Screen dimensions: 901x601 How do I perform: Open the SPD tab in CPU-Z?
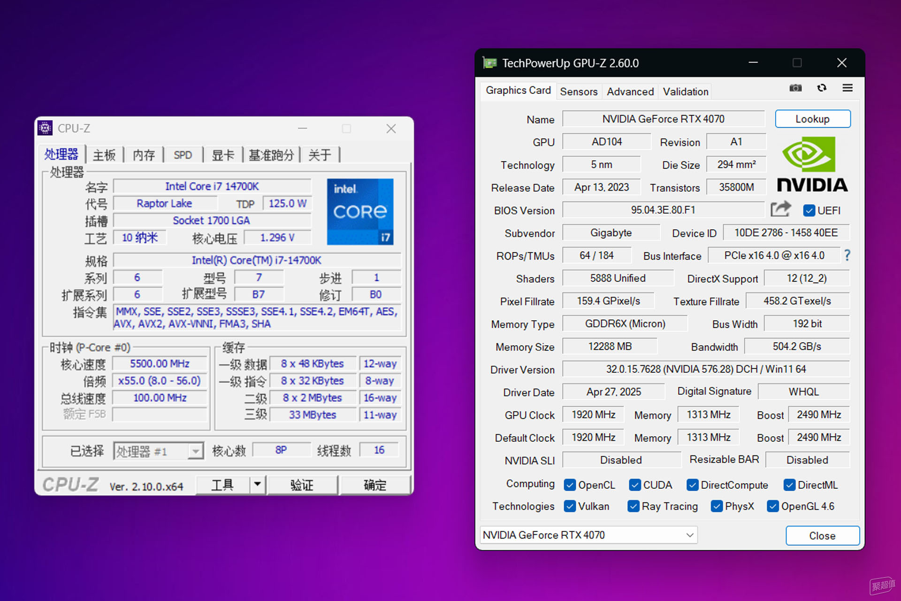(x=183, y=155)
